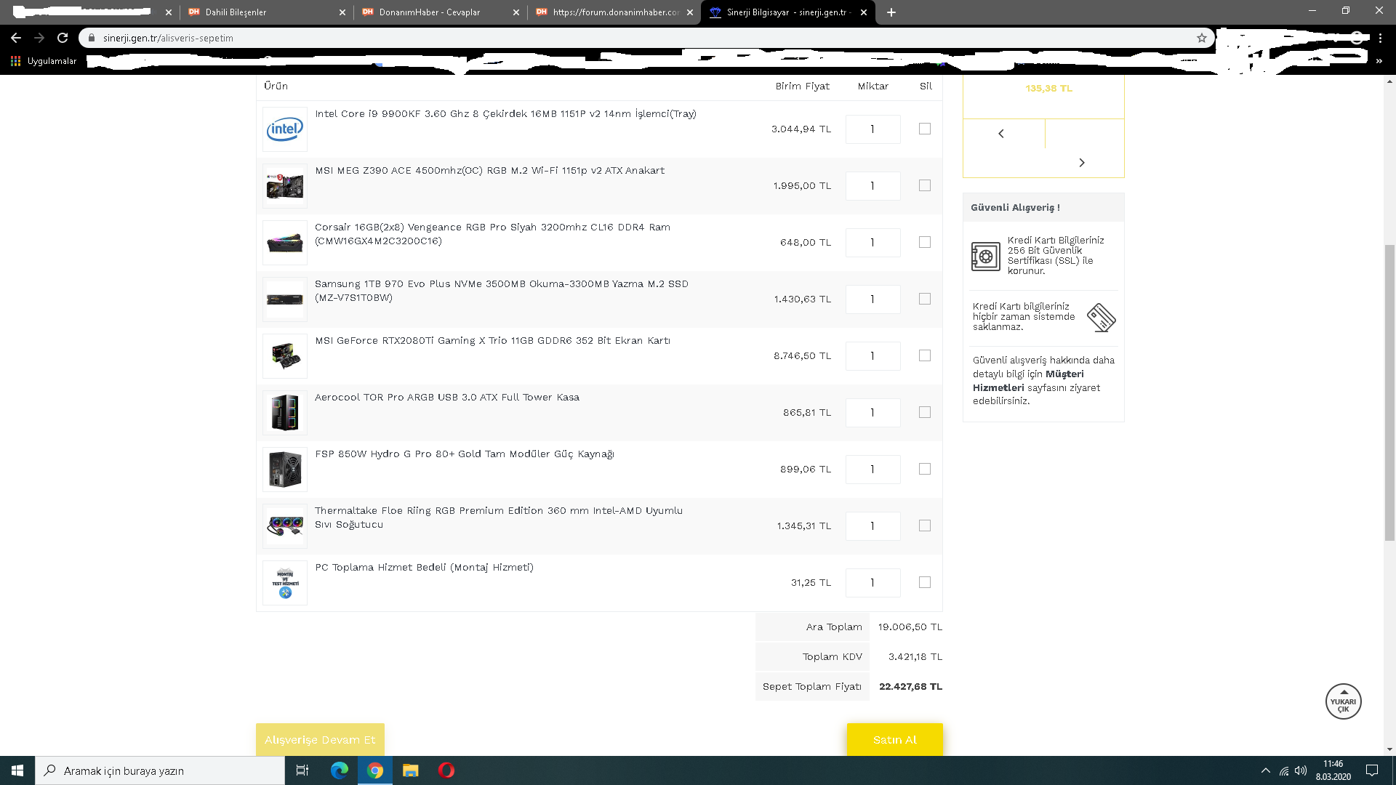Close the Dahili Bileşenler tab
The width and height of the screenshot is (1396, 785).
pyautogui.click(x=342, y=12)
